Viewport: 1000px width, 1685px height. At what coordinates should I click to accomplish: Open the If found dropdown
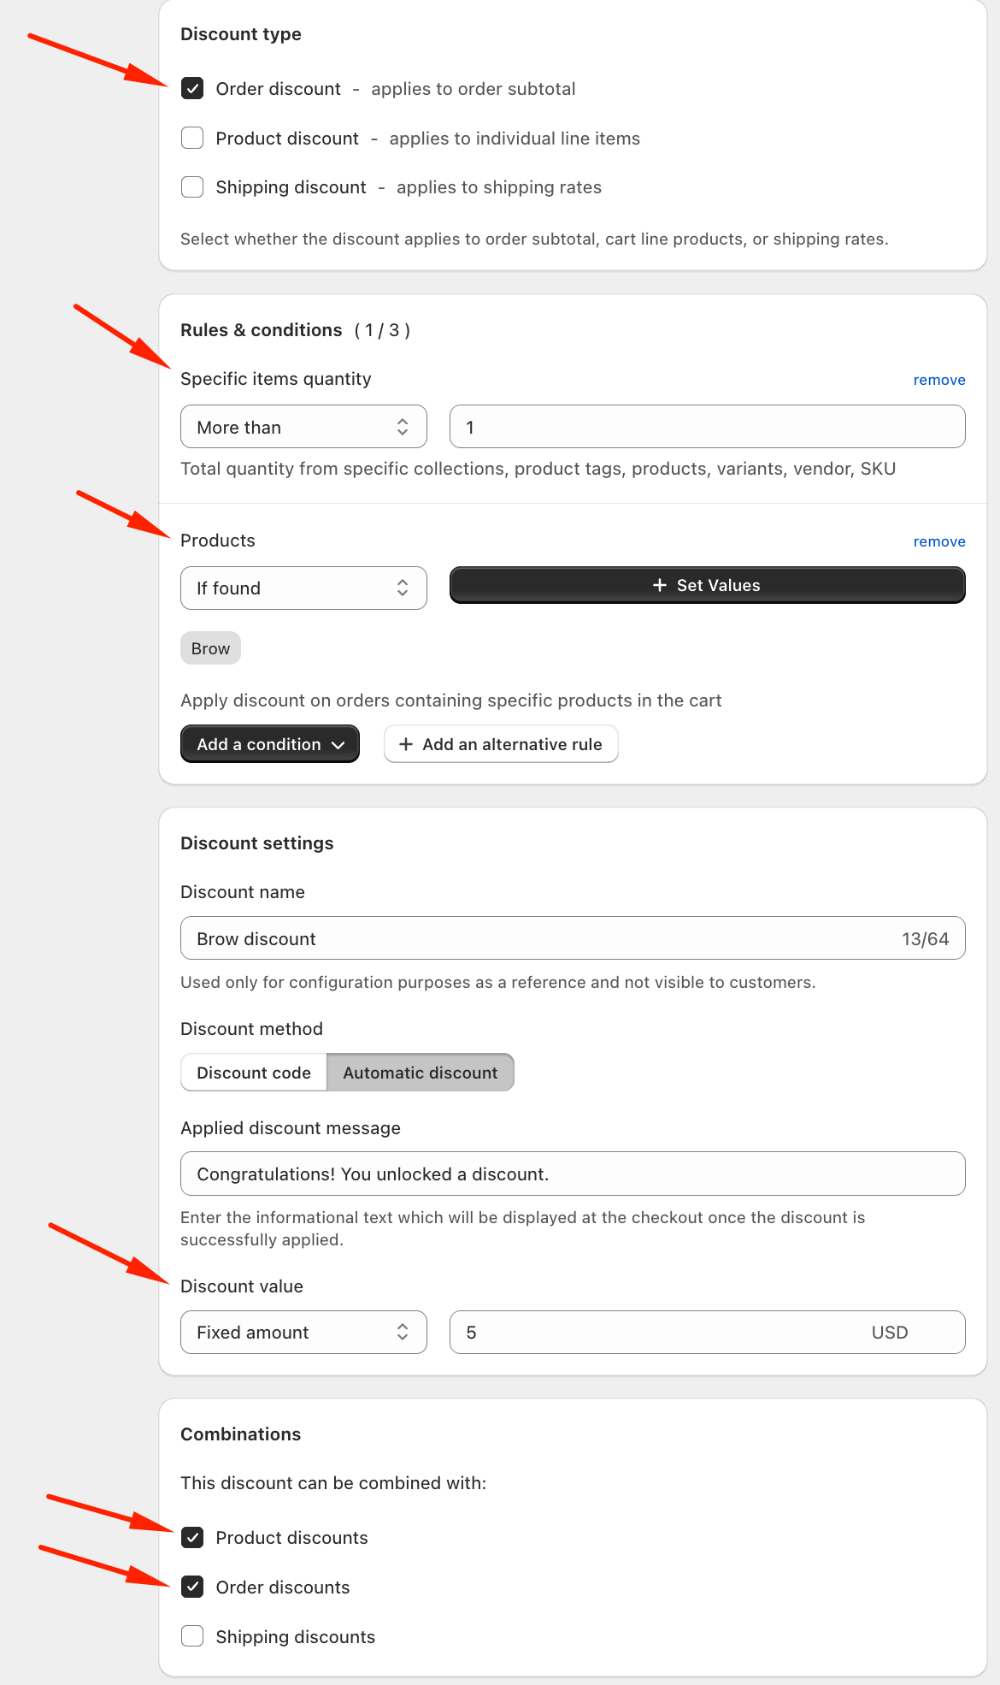click(303, 588)
